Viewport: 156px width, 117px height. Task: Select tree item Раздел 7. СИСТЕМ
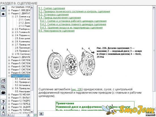[x=20, y=70]
